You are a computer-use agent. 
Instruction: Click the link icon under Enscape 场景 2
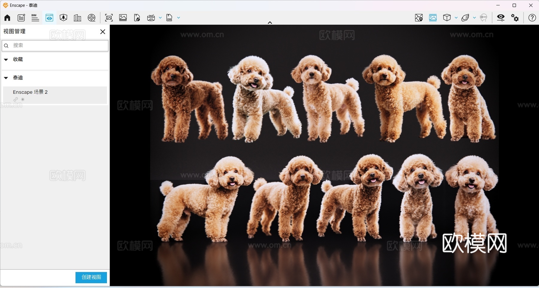16,99
